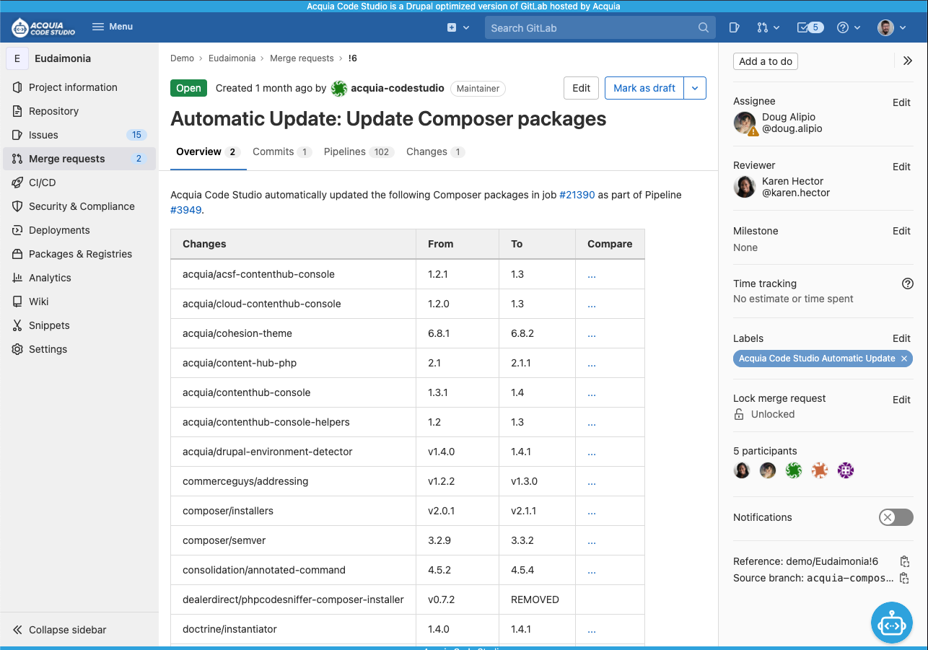Click the Wiki book icon
The height and width of the screenshot is (650, 928).
point(17,302)
